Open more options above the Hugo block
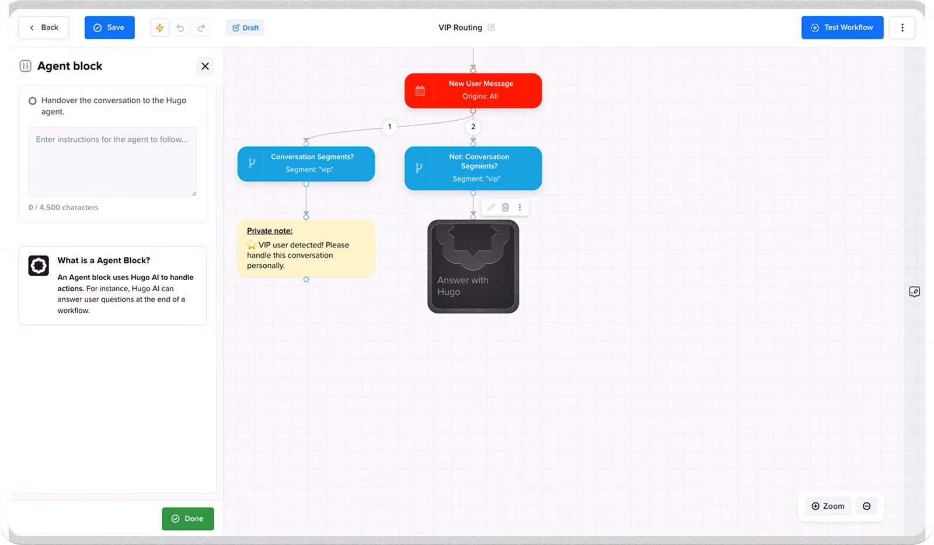The height and width of the screenshot is (545, 934). [520, 207]
